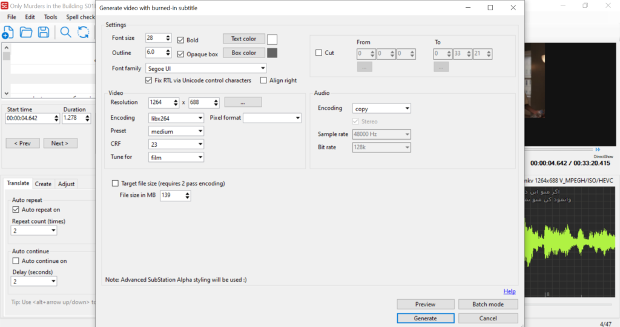Click the Save floppy disk icon

pyautogui.click(x=44, y=33)
